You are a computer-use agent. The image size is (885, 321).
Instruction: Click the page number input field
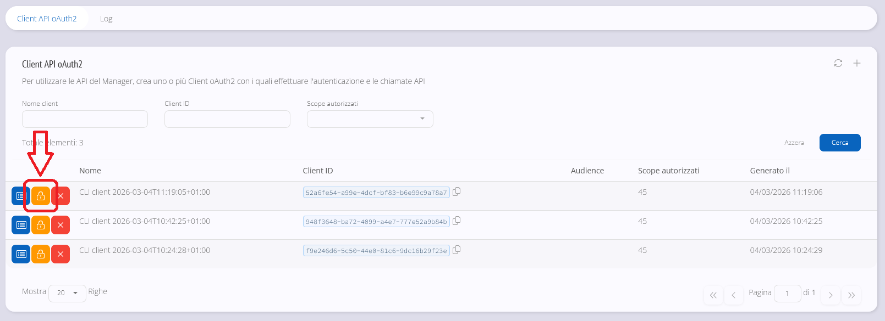(787, 293)
